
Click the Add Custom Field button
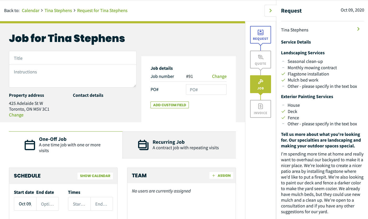[169, 105]
